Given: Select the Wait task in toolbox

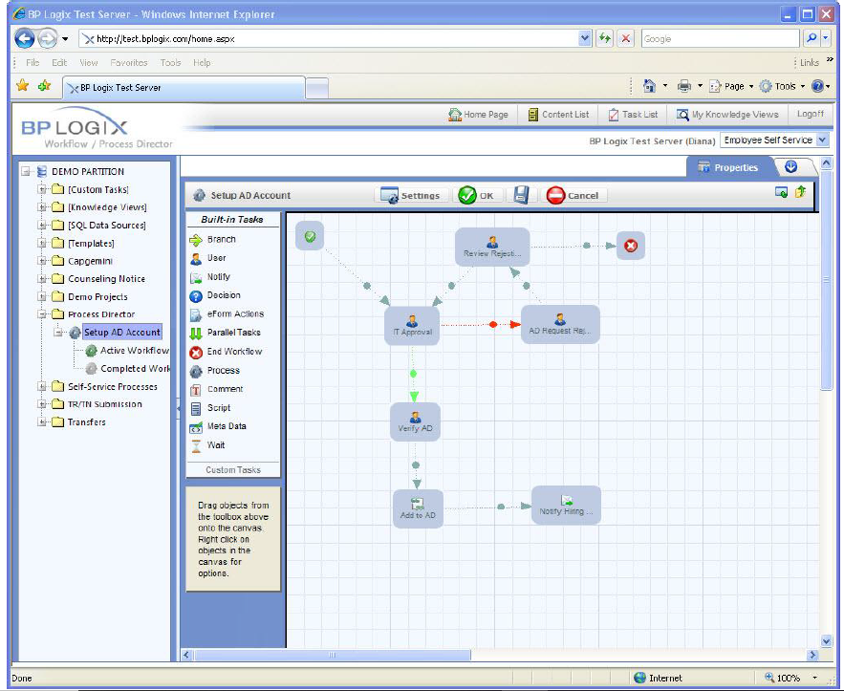Looking at the screenshot, I should [207, 445].
